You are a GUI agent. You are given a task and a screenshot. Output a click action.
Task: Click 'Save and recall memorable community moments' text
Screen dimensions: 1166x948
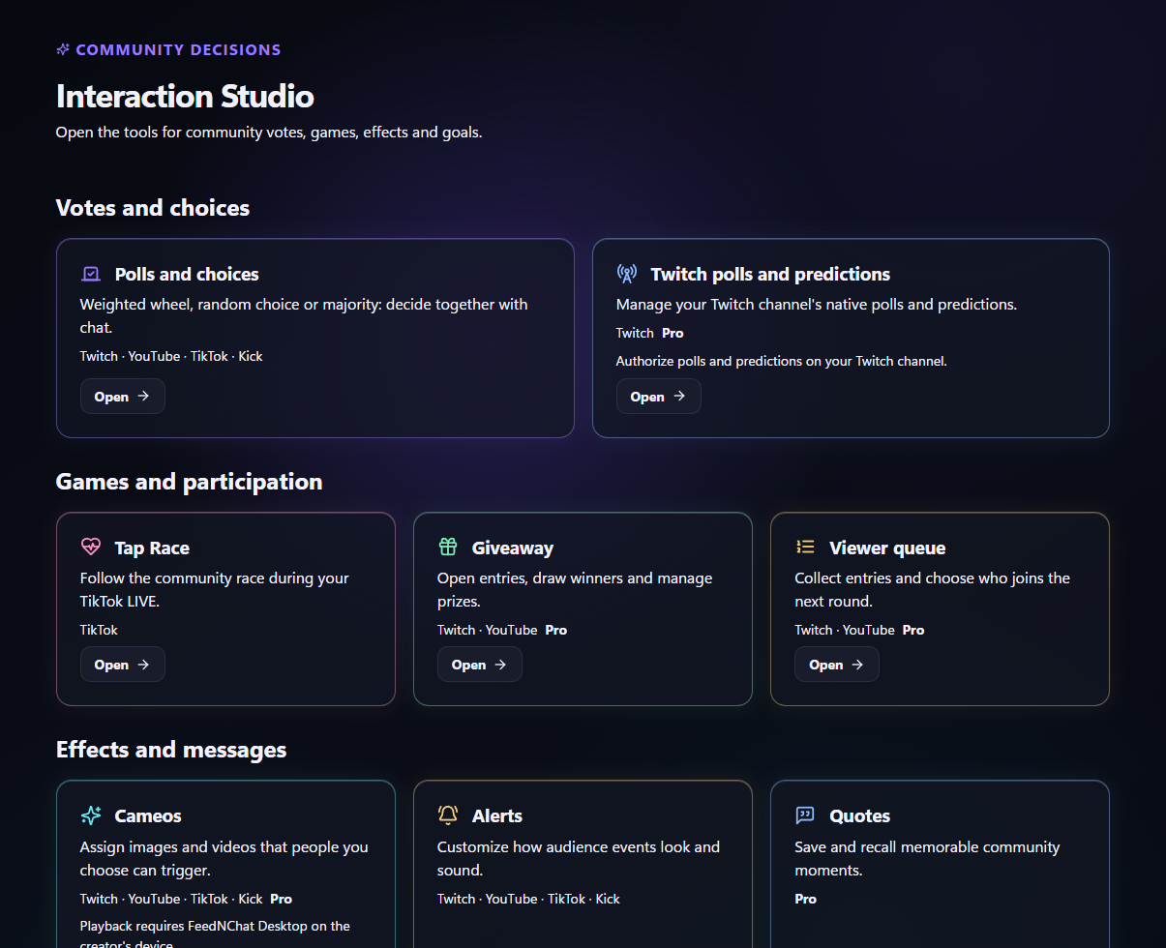tap(927, 858)
